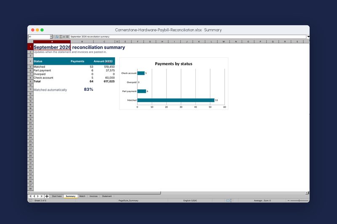Select column A header
The height and width of the screenshot is (224, 337).
point(52,42)
